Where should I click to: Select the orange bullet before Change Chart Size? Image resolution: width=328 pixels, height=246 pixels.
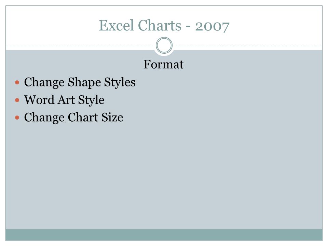17,118
